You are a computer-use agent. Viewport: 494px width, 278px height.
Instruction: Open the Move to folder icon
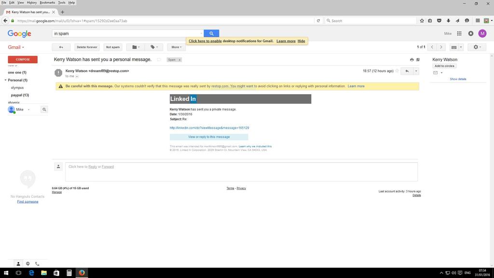pos(136,47)
